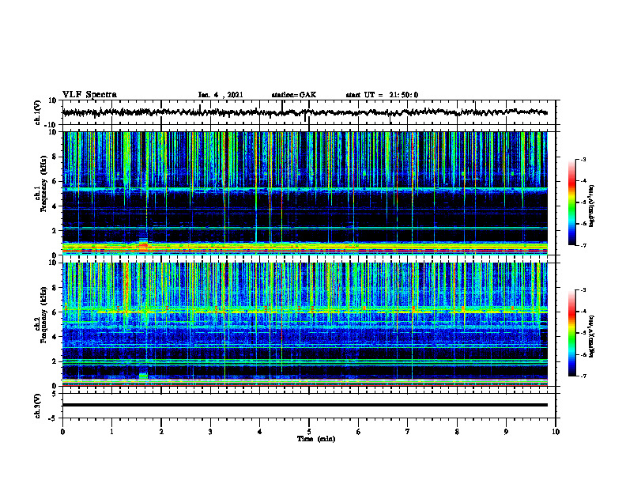Image resolution: width=626 pixels, height=484 pixels.
Task: Click the ch.1 voltage waveform trace
Action: [x=304, y=112]
